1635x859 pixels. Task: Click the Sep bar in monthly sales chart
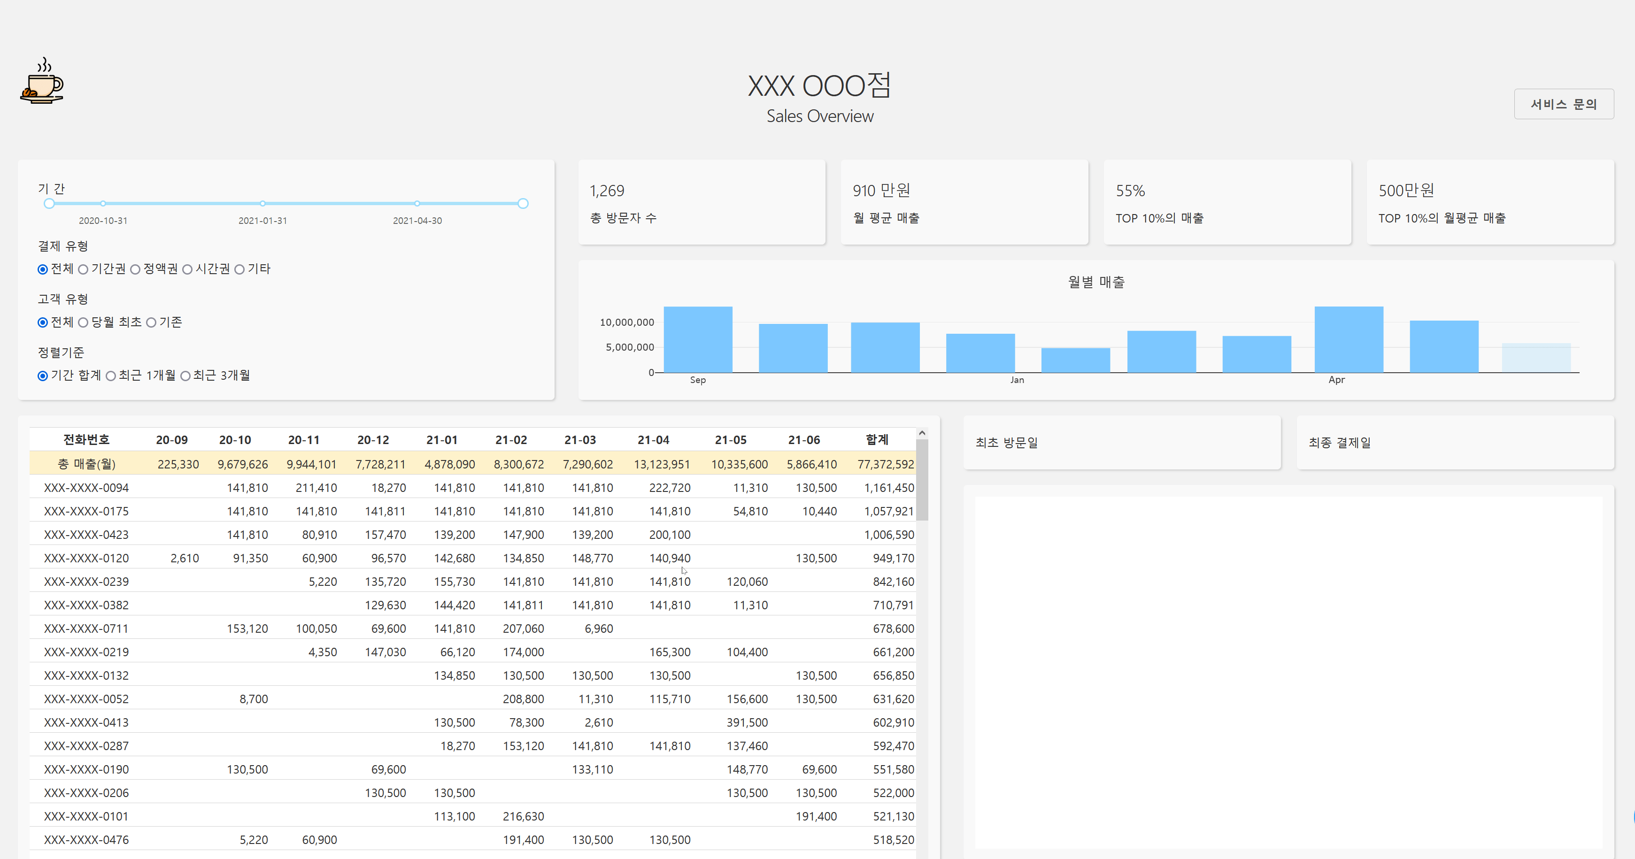tap(698, 339)
